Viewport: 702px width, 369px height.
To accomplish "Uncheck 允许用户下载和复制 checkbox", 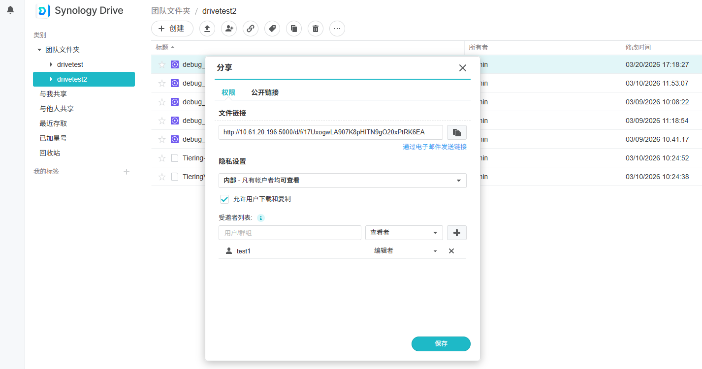I will pos(224,199).
